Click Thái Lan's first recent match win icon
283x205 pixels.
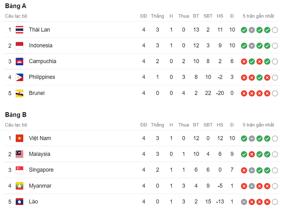pos(244,30)
